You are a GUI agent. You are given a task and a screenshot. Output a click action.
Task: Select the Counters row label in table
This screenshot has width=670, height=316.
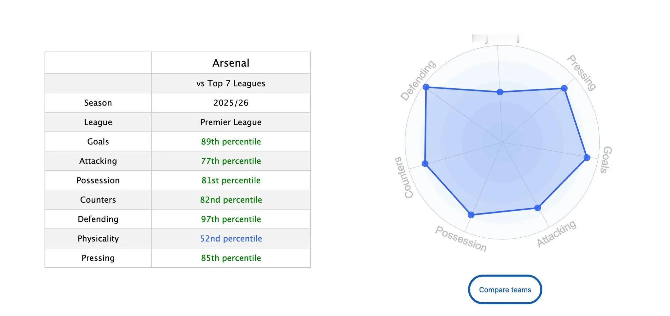(x=98, y=200)
